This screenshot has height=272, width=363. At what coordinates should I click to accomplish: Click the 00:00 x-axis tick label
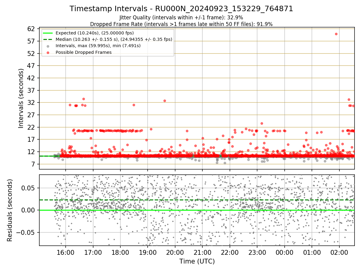284,252
